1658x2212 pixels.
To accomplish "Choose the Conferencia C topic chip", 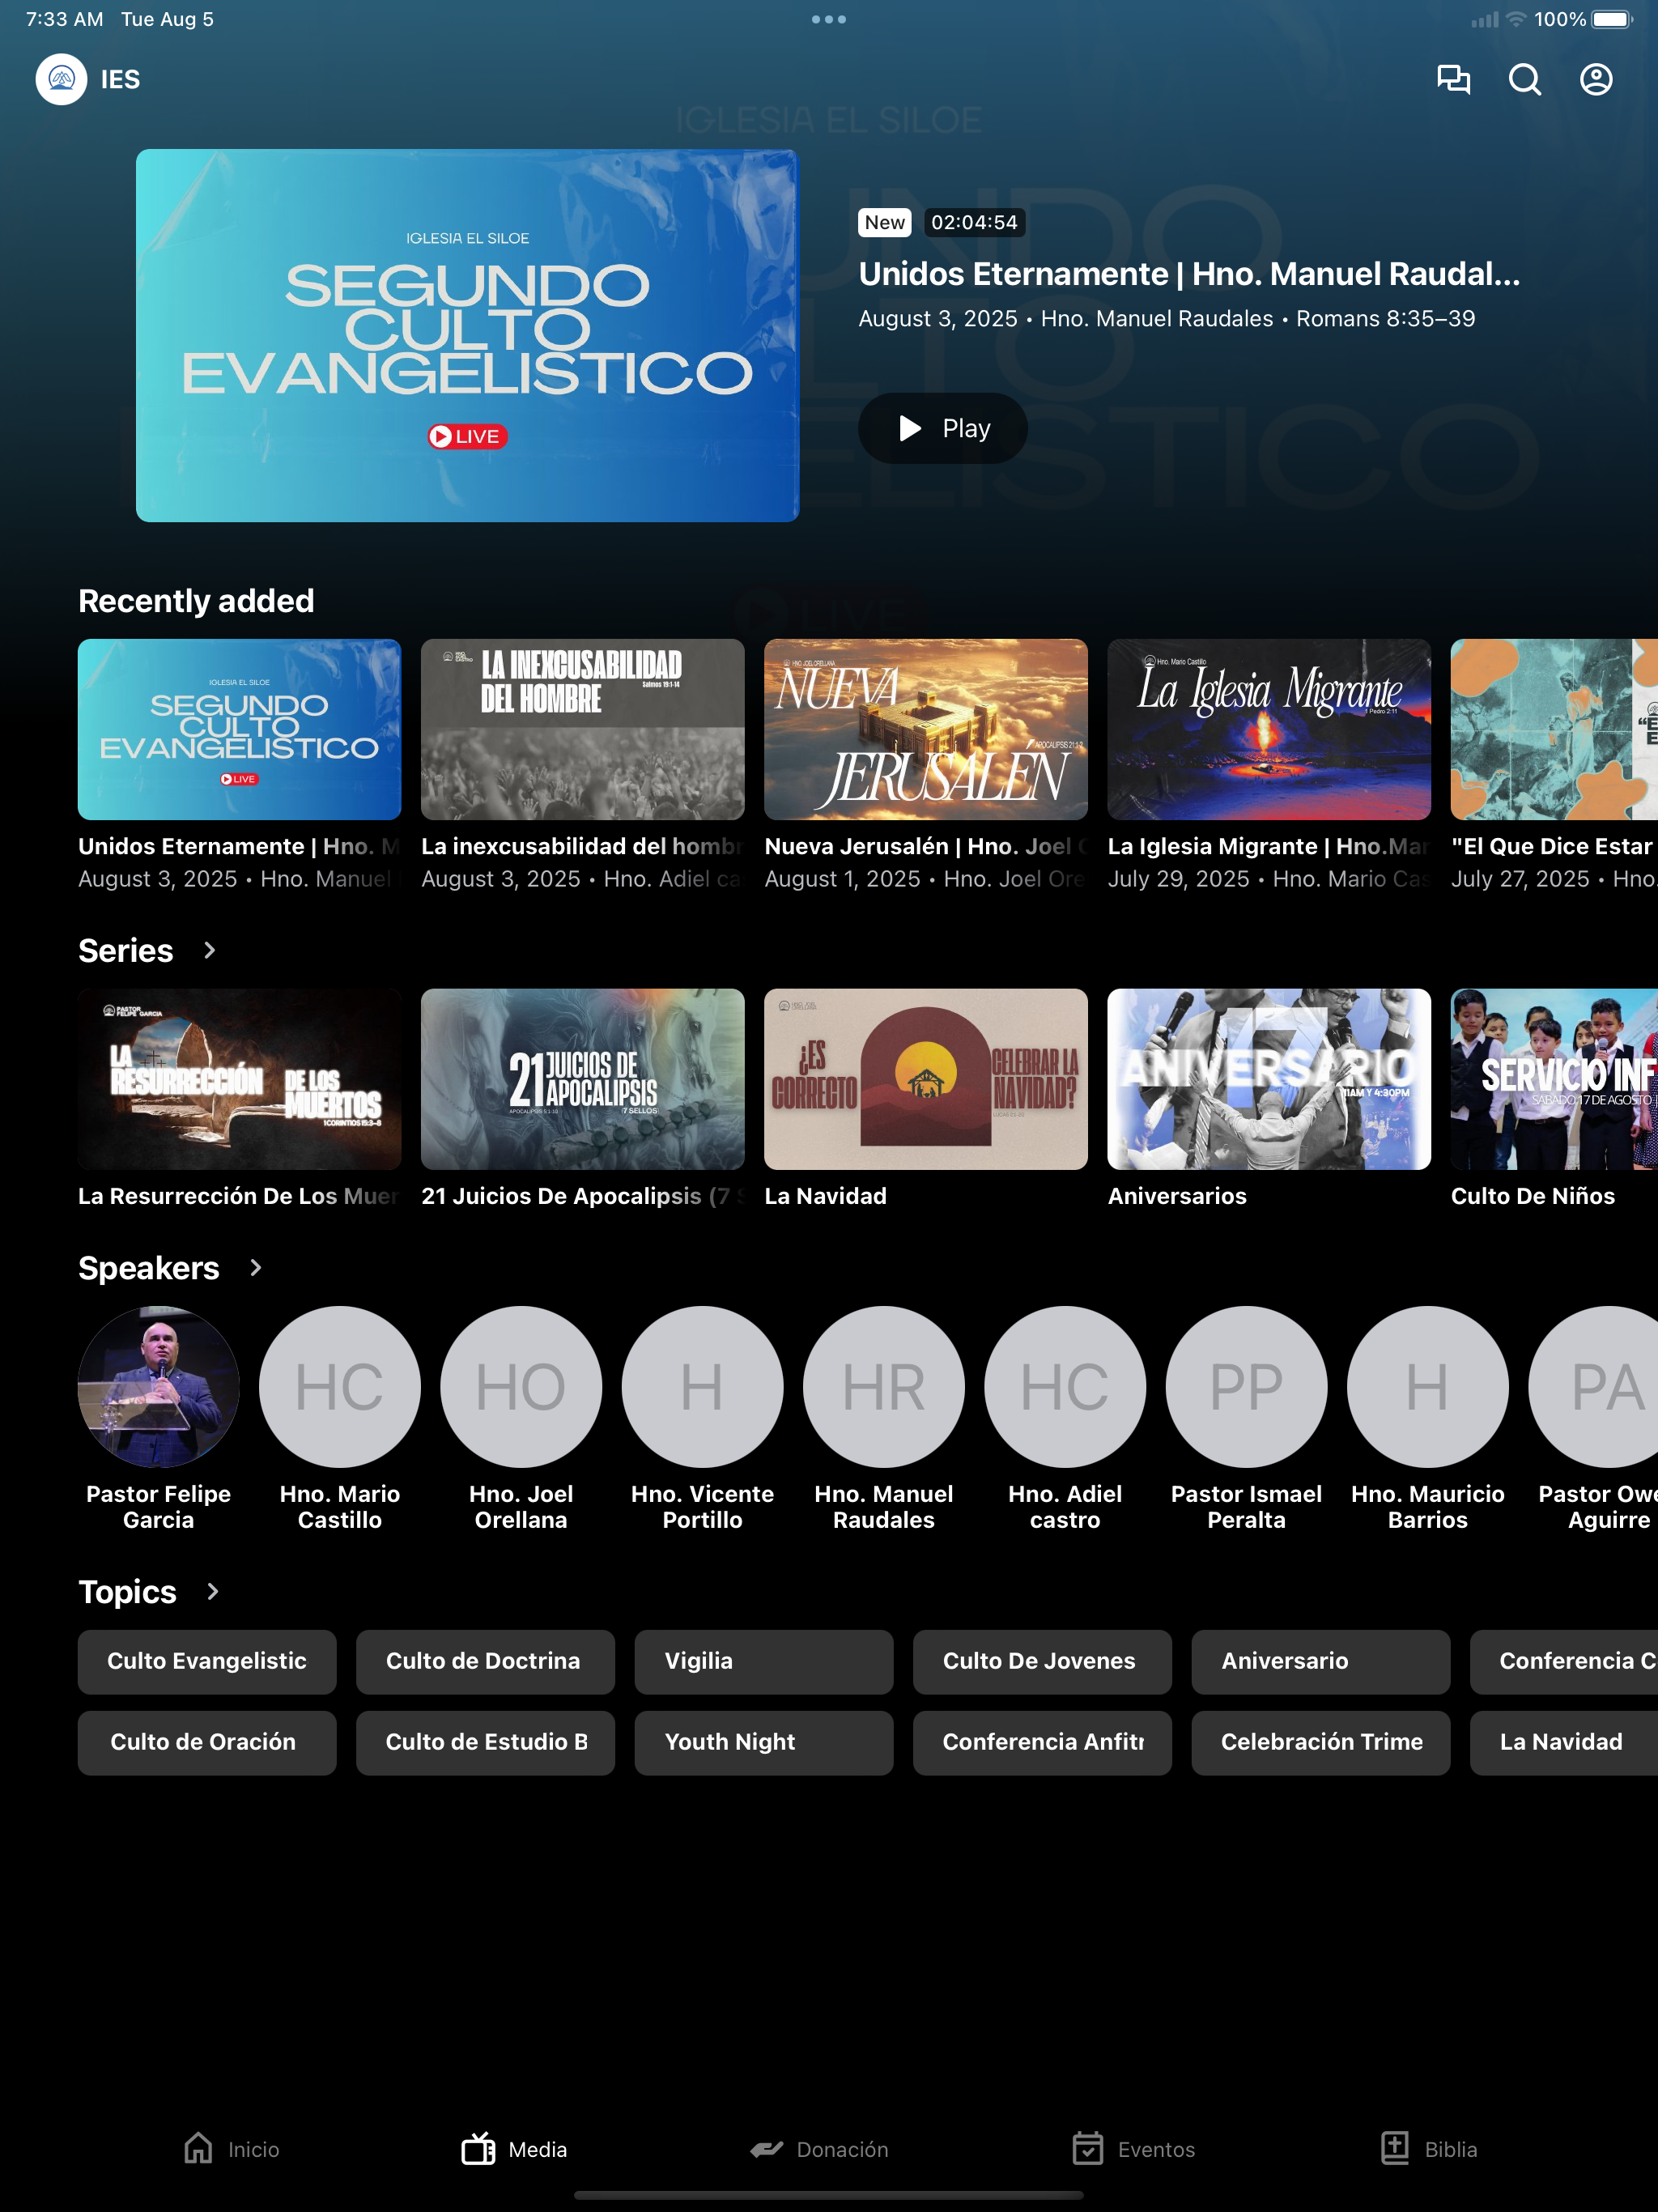I will click(1564, 1661).
